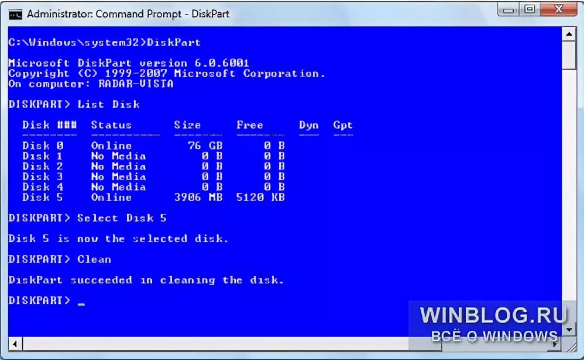Click 'Online' status of Disk 5

(x=111, y=197)
